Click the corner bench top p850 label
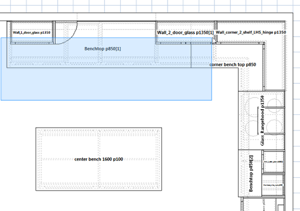Screen dimensions: 300x211 [x=233, y=65]
